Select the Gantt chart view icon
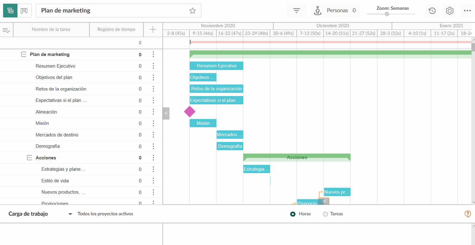 tap(10, 10)
